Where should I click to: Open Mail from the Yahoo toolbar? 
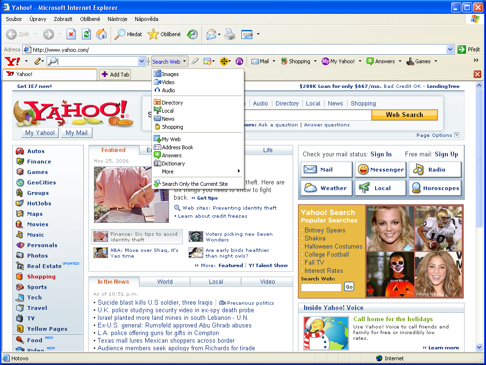[x=260, y=61]
